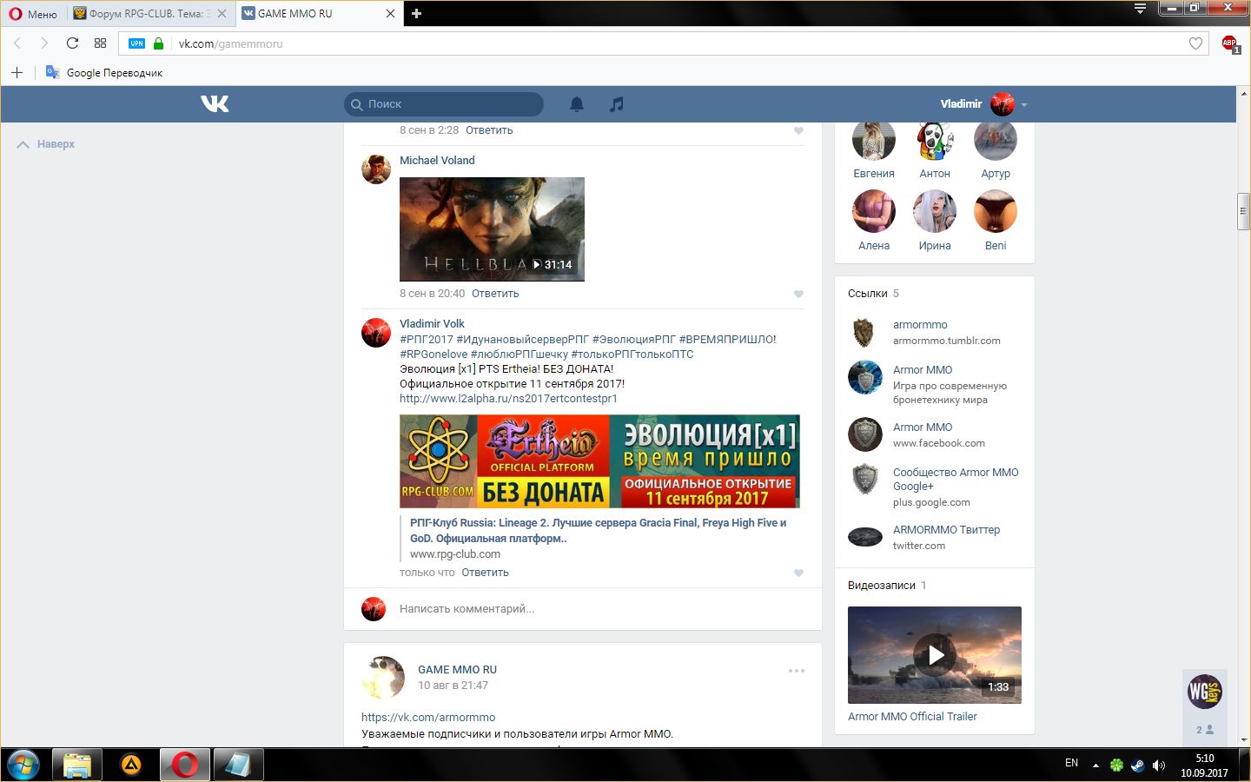This screenshot has width=1251, height=782.
Task: Switch to the Форум RPG-CLUB tab
Action: [x=149, y=13]
